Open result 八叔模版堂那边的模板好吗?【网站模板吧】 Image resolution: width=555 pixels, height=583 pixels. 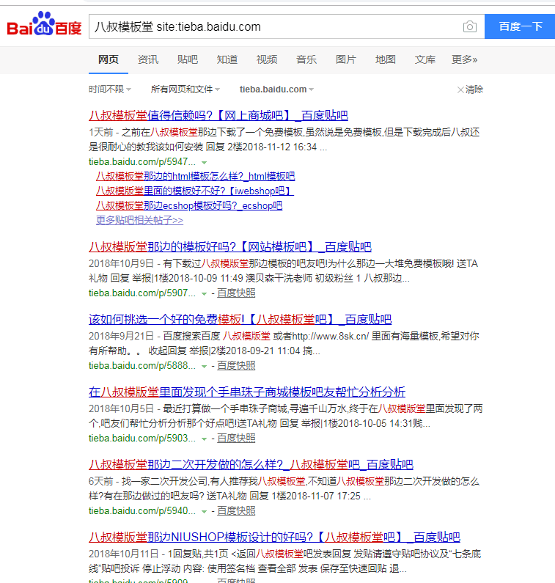click(x=230, y=247)
